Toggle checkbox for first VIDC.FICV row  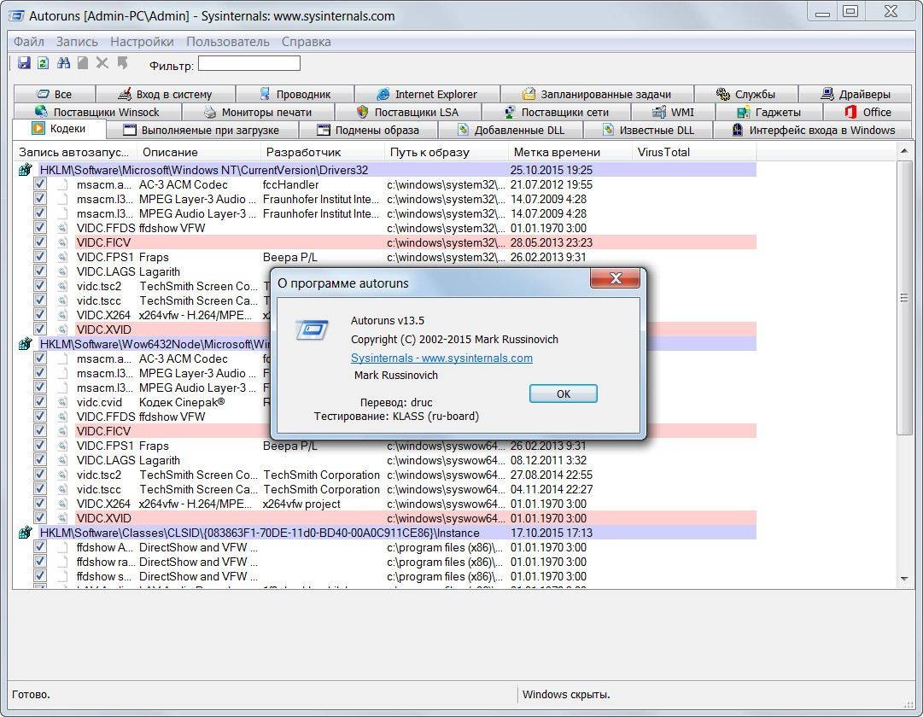pyautogui.click(x=39, y=242)
